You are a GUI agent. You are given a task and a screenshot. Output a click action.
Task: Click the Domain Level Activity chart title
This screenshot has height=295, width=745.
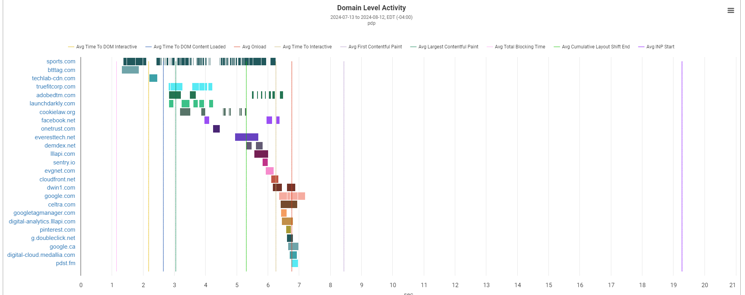pos(372,8)
